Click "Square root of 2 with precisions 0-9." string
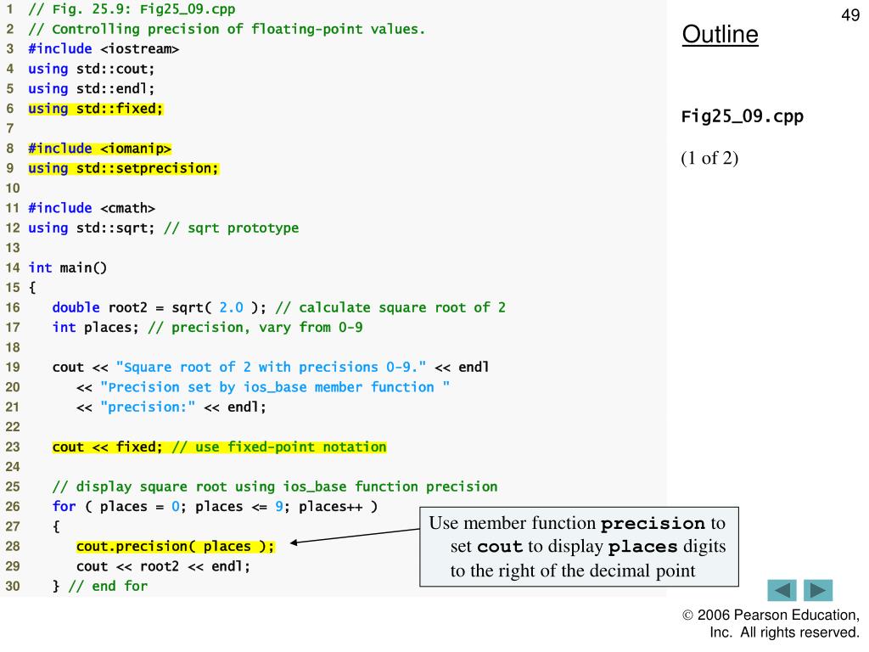 [271, 368]
